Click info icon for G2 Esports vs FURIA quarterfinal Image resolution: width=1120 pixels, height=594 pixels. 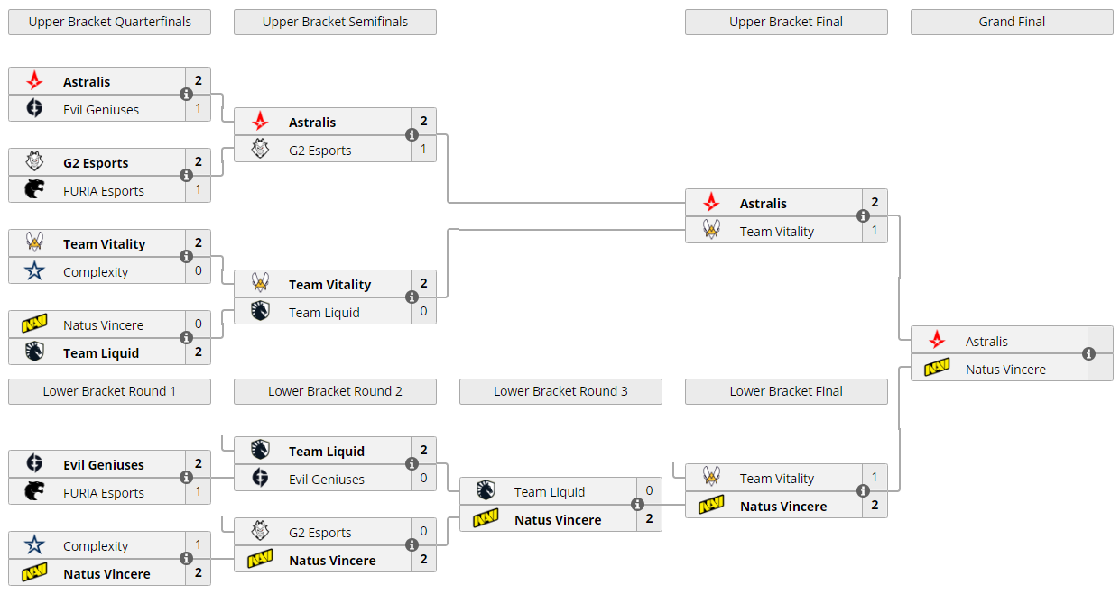tap(186, 176)
